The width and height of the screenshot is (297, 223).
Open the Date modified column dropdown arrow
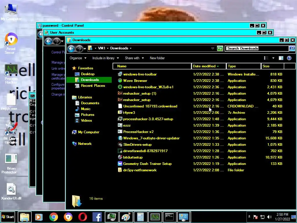click(218, 66)
